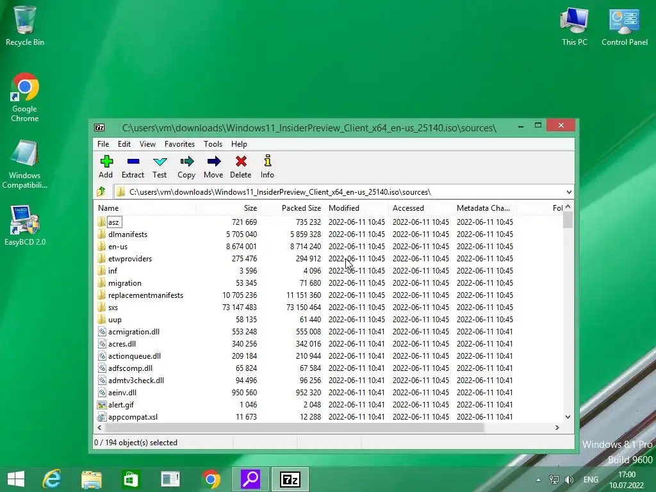Expand the address bar path dropdown
This screenshot has height=492, width=656.
tap(569, 192)
